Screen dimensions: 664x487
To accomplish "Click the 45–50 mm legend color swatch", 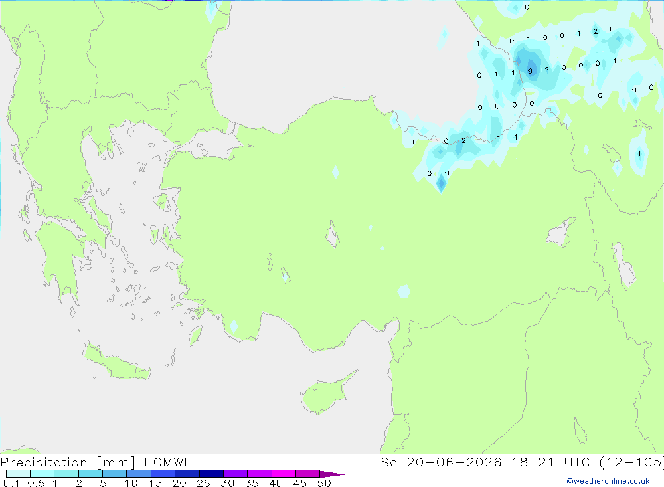I will tap(308, 474).
